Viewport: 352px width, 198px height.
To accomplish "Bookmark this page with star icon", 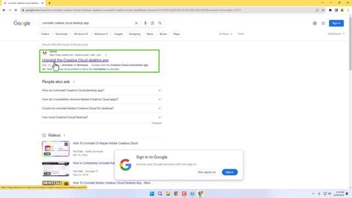I will point(323,10).
